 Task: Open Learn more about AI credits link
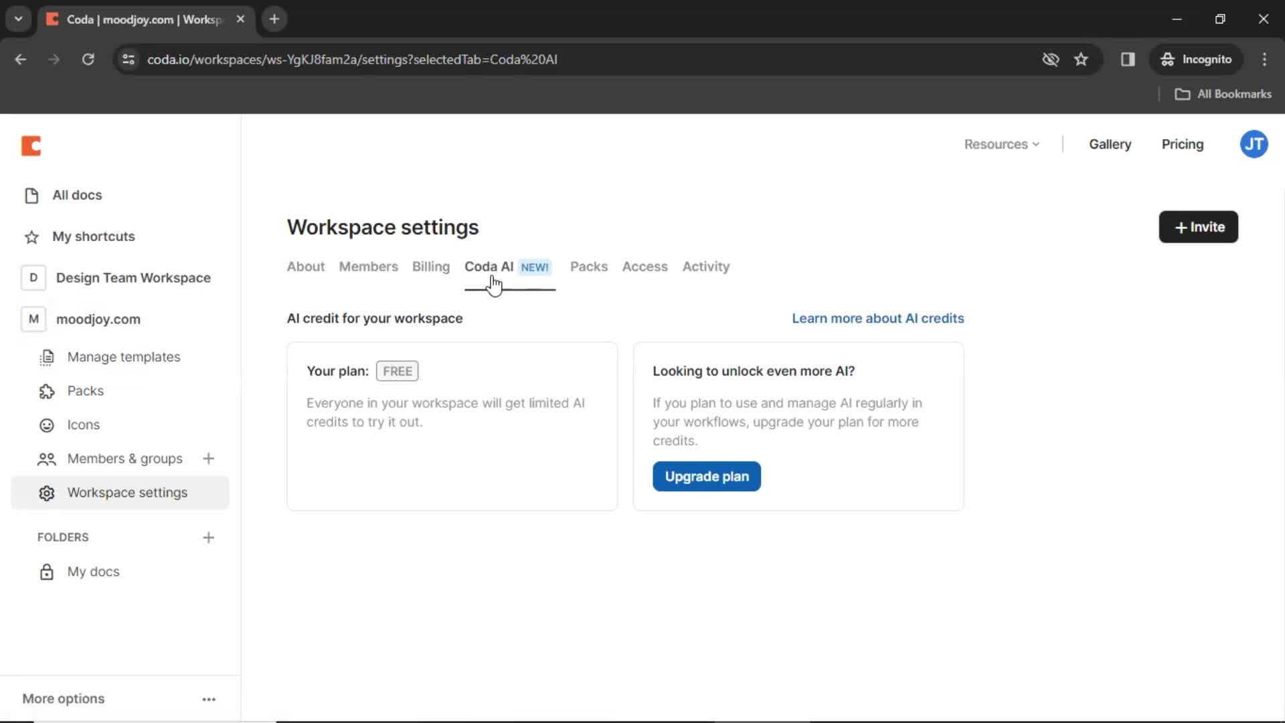pyautogui.click(x=878, y=319)
